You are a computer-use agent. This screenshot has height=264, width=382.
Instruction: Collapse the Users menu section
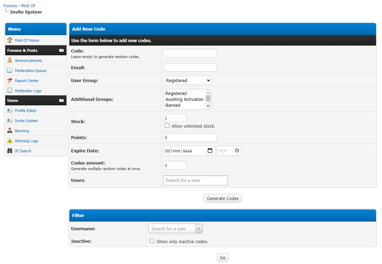pyautogui.click(x=61, y=101)
